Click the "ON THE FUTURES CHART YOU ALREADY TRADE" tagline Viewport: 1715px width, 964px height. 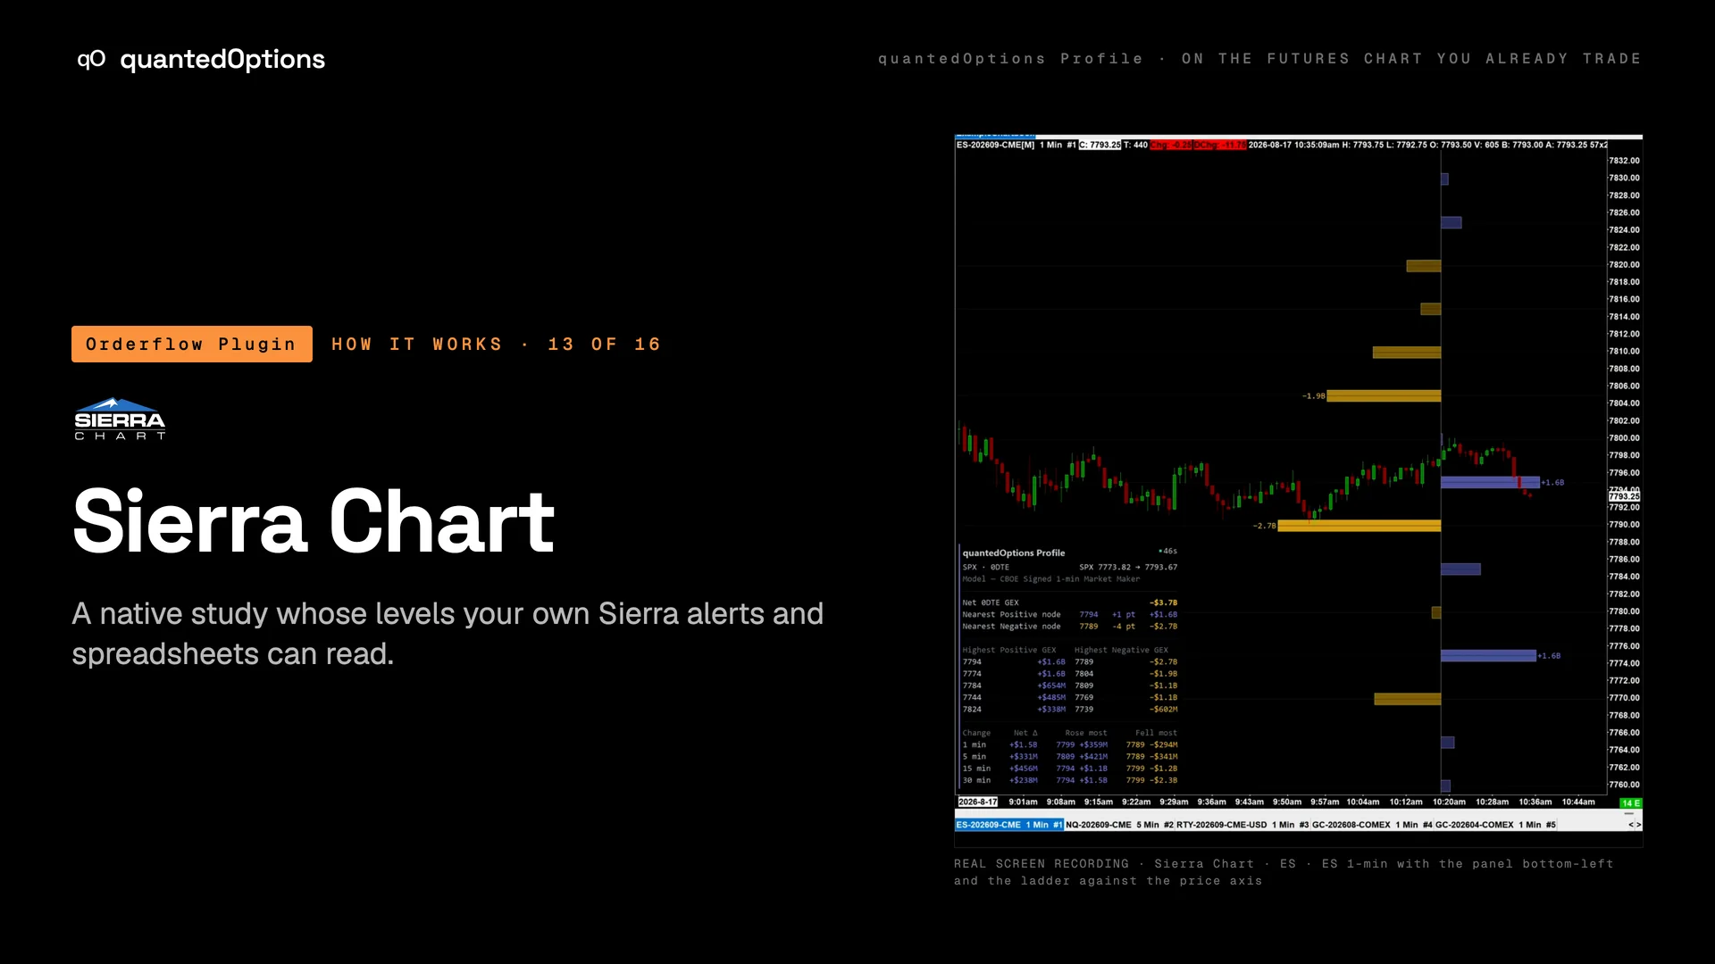coord(1411,59)
